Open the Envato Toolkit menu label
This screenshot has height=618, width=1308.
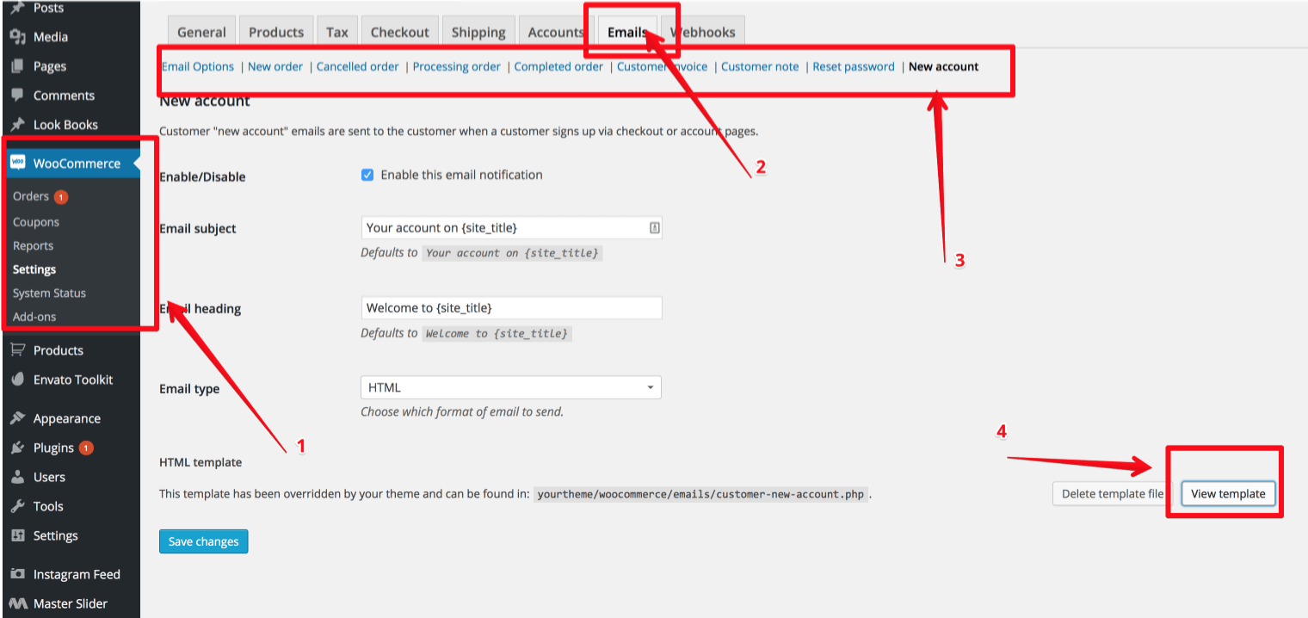73,380
